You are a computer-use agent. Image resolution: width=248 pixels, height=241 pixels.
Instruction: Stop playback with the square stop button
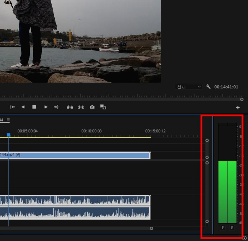pyautogui.click(x=34, y=107)
